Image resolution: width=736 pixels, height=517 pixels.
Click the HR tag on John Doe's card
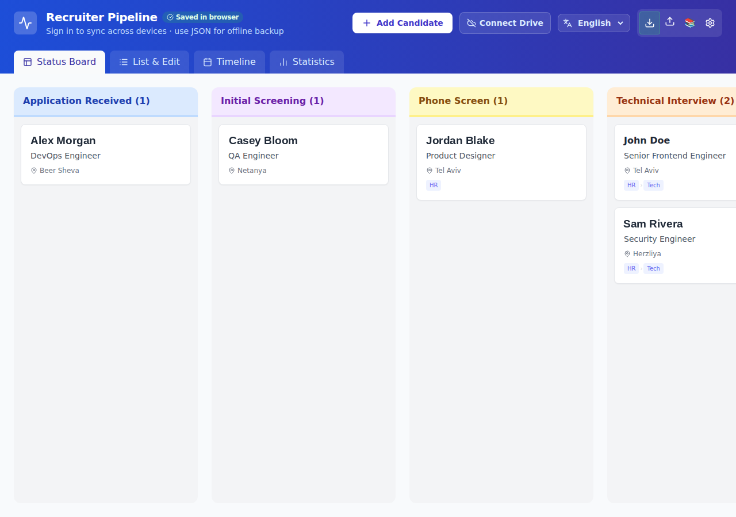[631, 185]
